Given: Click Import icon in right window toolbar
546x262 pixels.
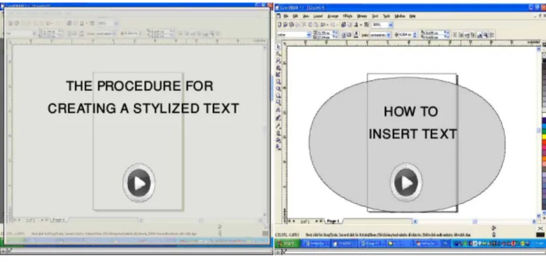Looking at the screenshot, I should (344, 25).
